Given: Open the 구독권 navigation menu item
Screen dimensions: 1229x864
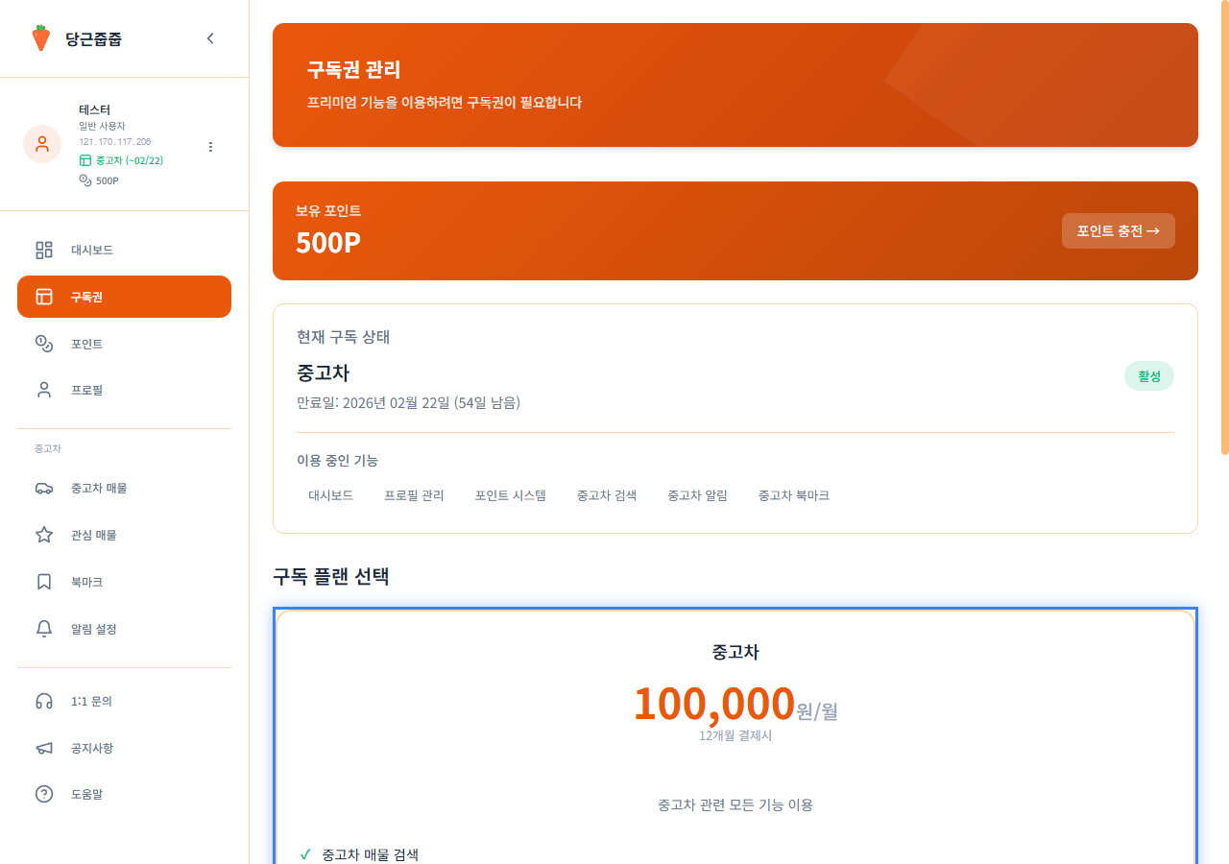Looking at the screenshot, I should 124,297.
